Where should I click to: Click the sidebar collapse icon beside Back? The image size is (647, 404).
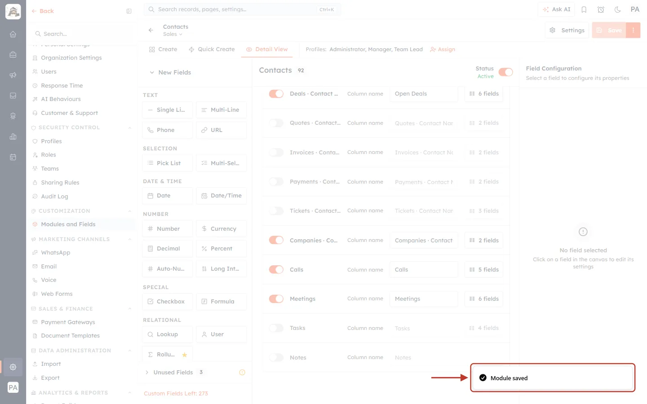pos(129,11)
